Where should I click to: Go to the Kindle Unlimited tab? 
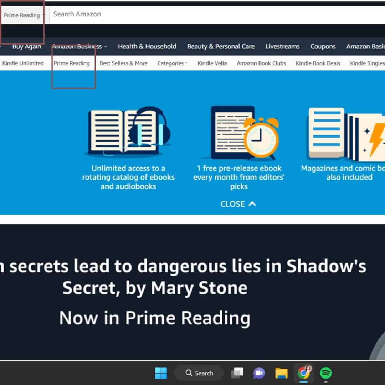coord(23,63)
